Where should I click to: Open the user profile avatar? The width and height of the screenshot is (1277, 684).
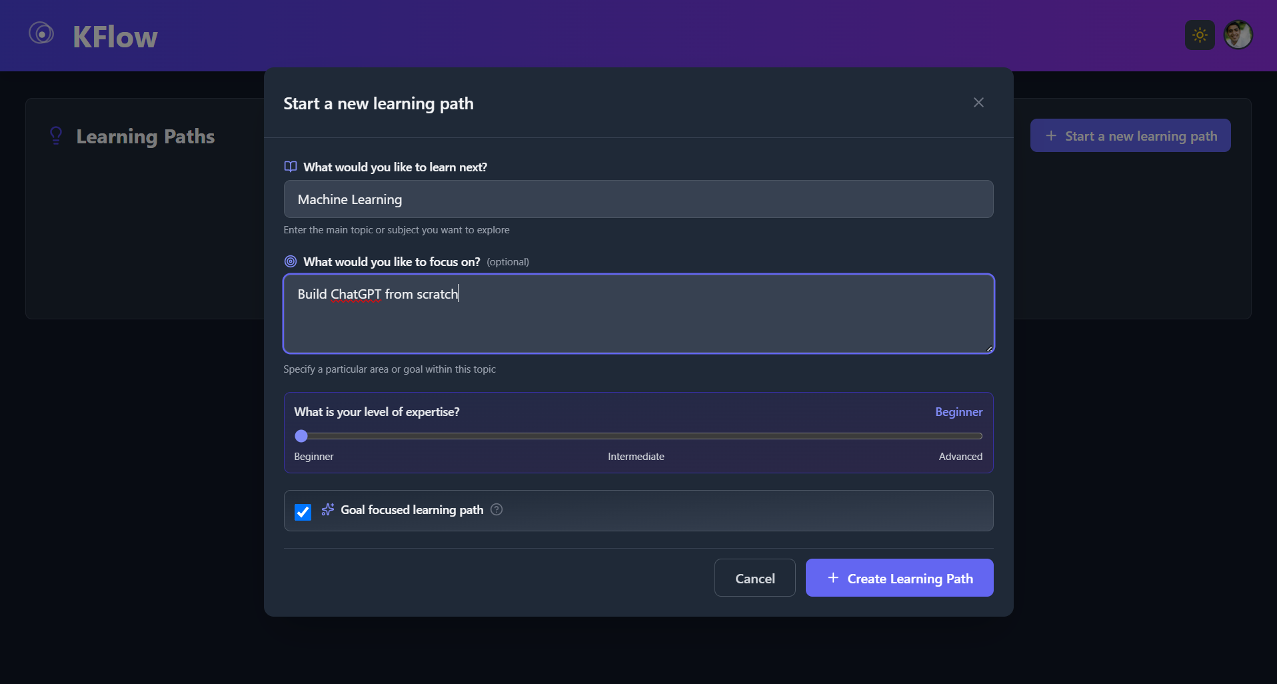(x=1238, y=35)
